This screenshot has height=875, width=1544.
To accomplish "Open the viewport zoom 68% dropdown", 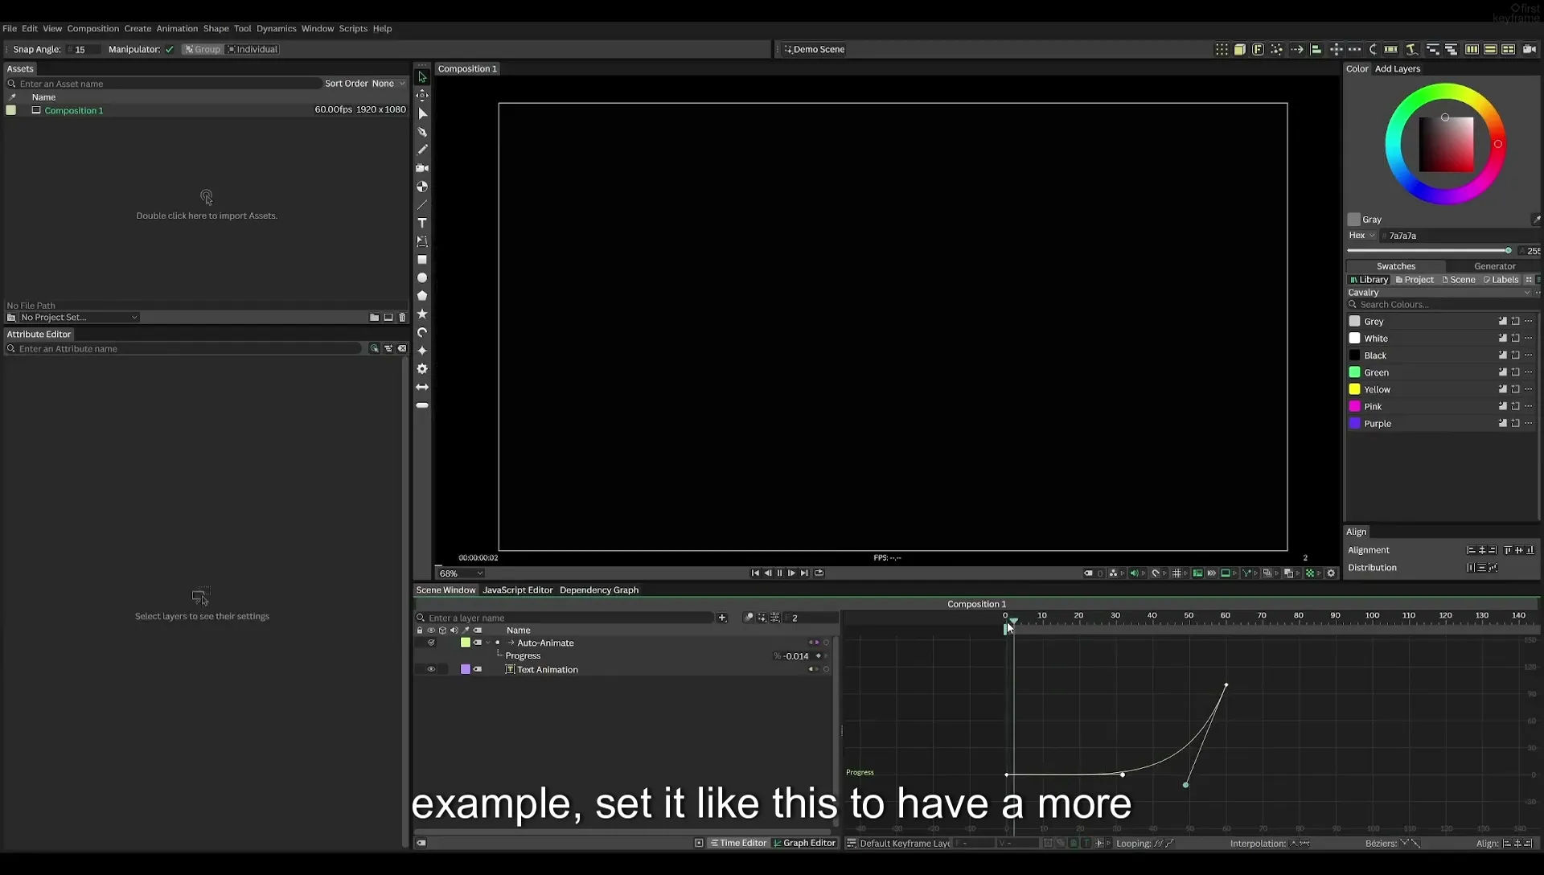I will (x=461, y=573).
